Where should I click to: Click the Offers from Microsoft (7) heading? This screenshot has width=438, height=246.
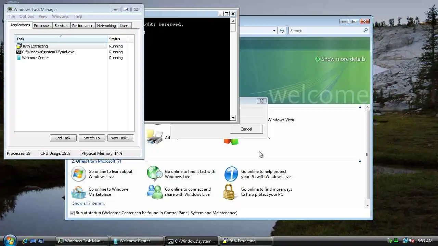96,161
